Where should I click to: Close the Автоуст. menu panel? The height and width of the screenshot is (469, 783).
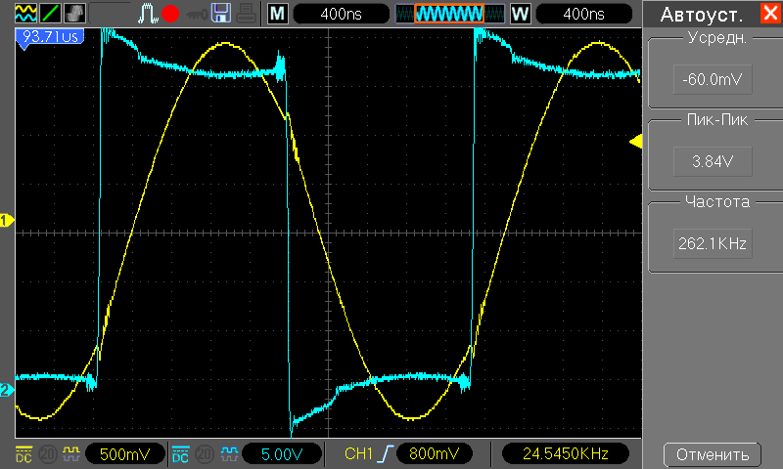tap(768, 14)
